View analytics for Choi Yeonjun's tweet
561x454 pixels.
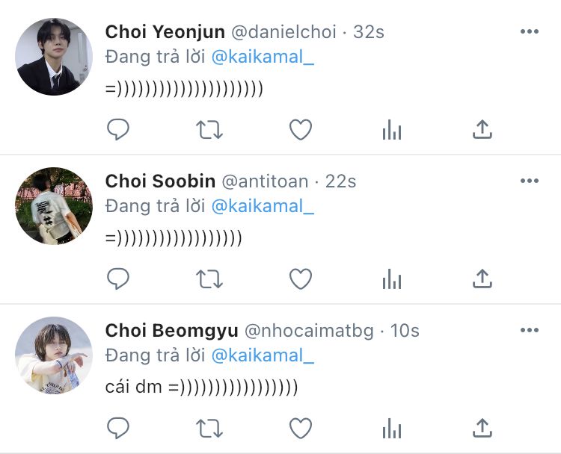pyautogui.click(x=391, y=130)
